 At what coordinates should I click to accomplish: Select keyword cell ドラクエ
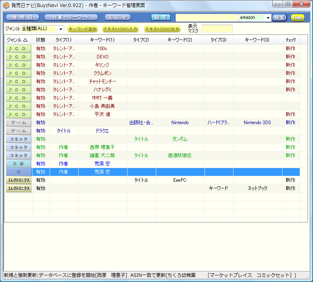point(103,131)
